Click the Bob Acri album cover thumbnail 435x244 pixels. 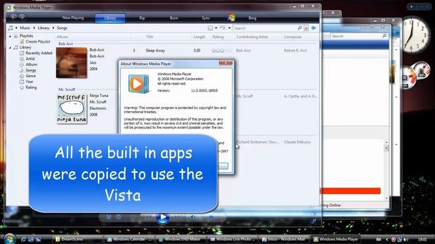[x=71, y=63]
